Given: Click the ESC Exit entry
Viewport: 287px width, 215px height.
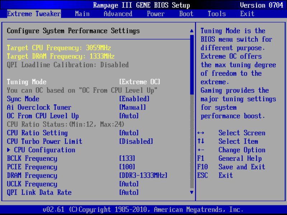Looking at the screenshot, I should pos(215,175).
